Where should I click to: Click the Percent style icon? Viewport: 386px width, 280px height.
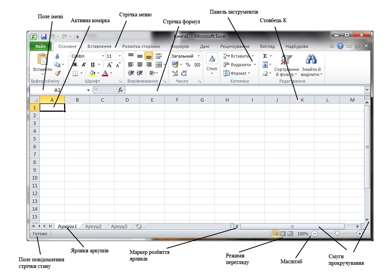point(188,65)
